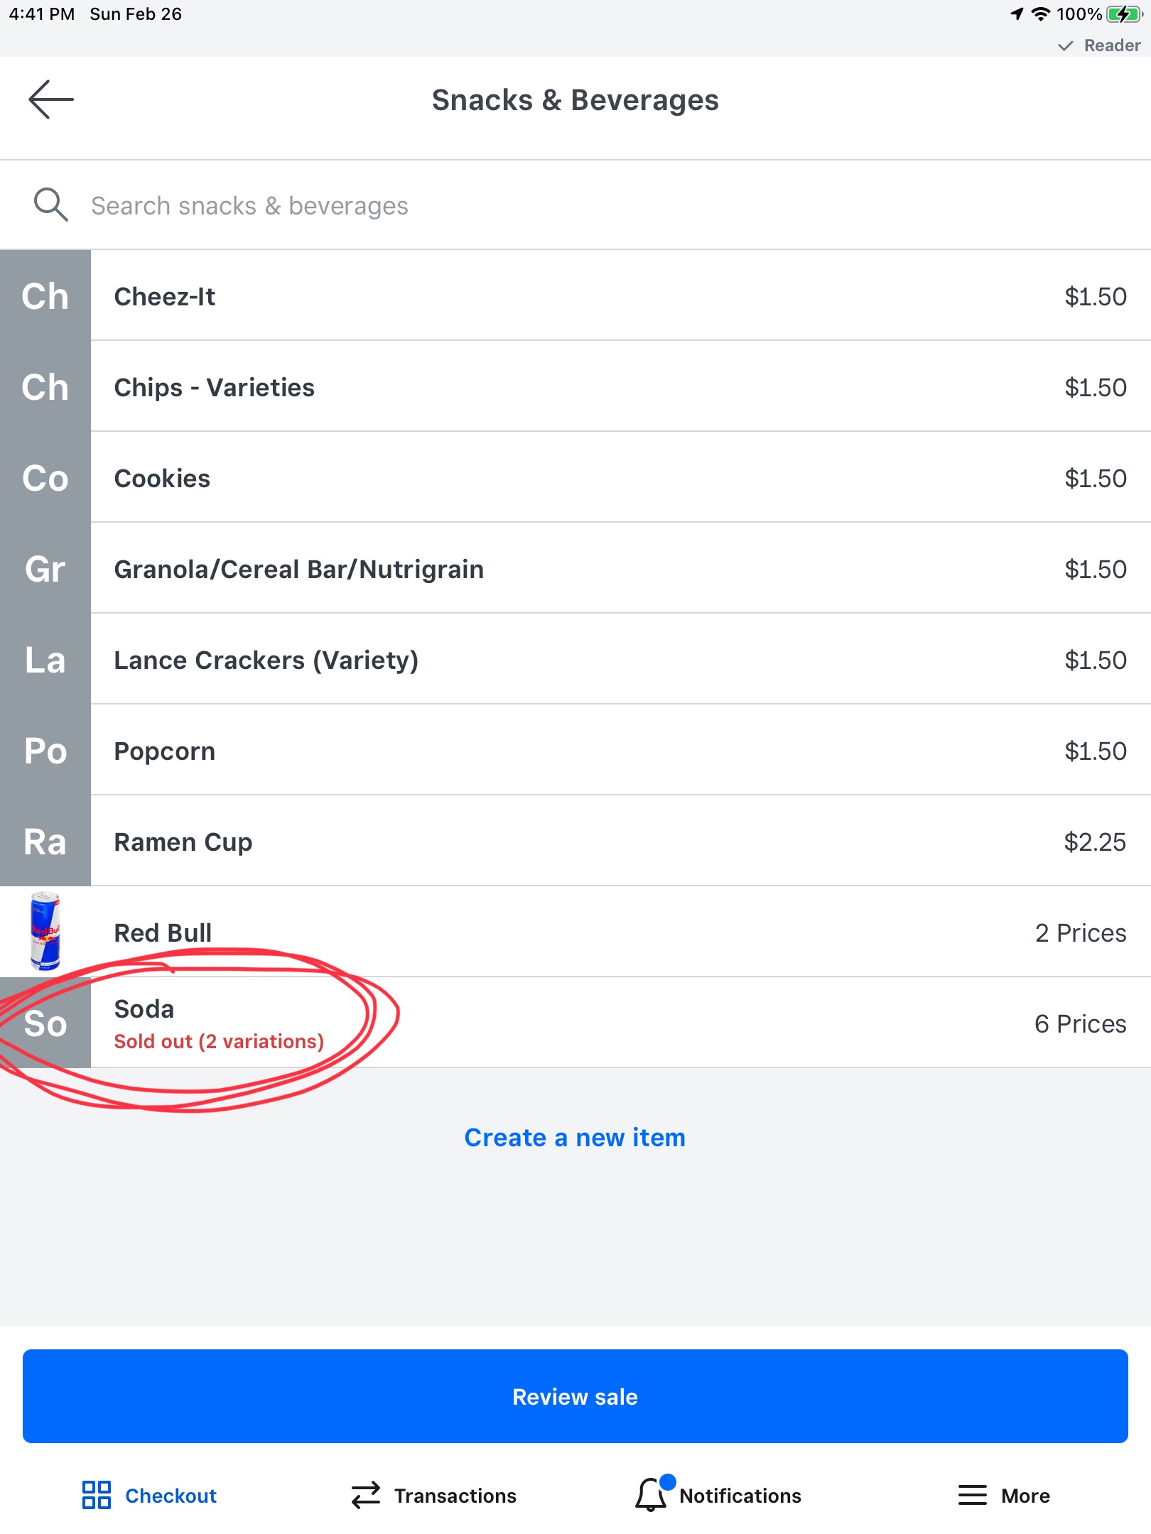This screenshot has width=1151, height=1534.
Task: Tap the Notifications bell icon
Action: pos(652,1494)
